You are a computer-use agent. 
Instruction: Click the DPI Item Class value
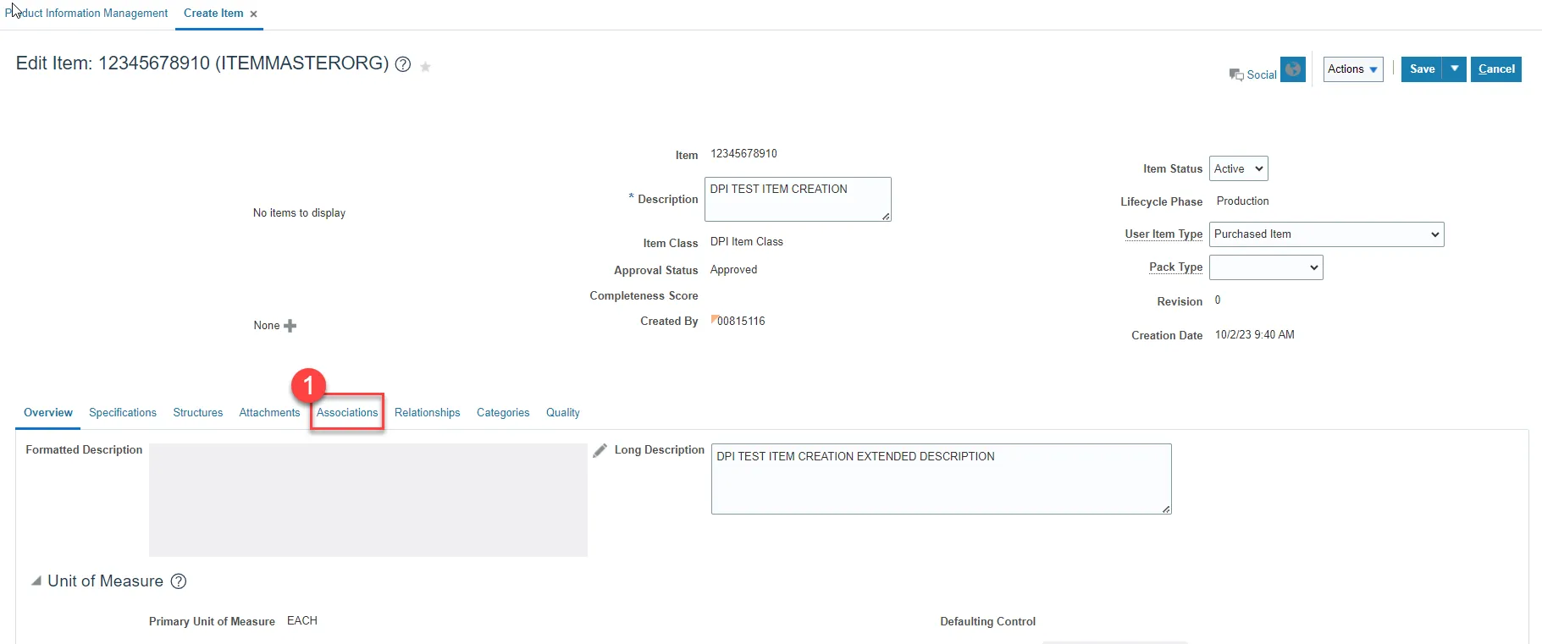[x=747, y=242]
